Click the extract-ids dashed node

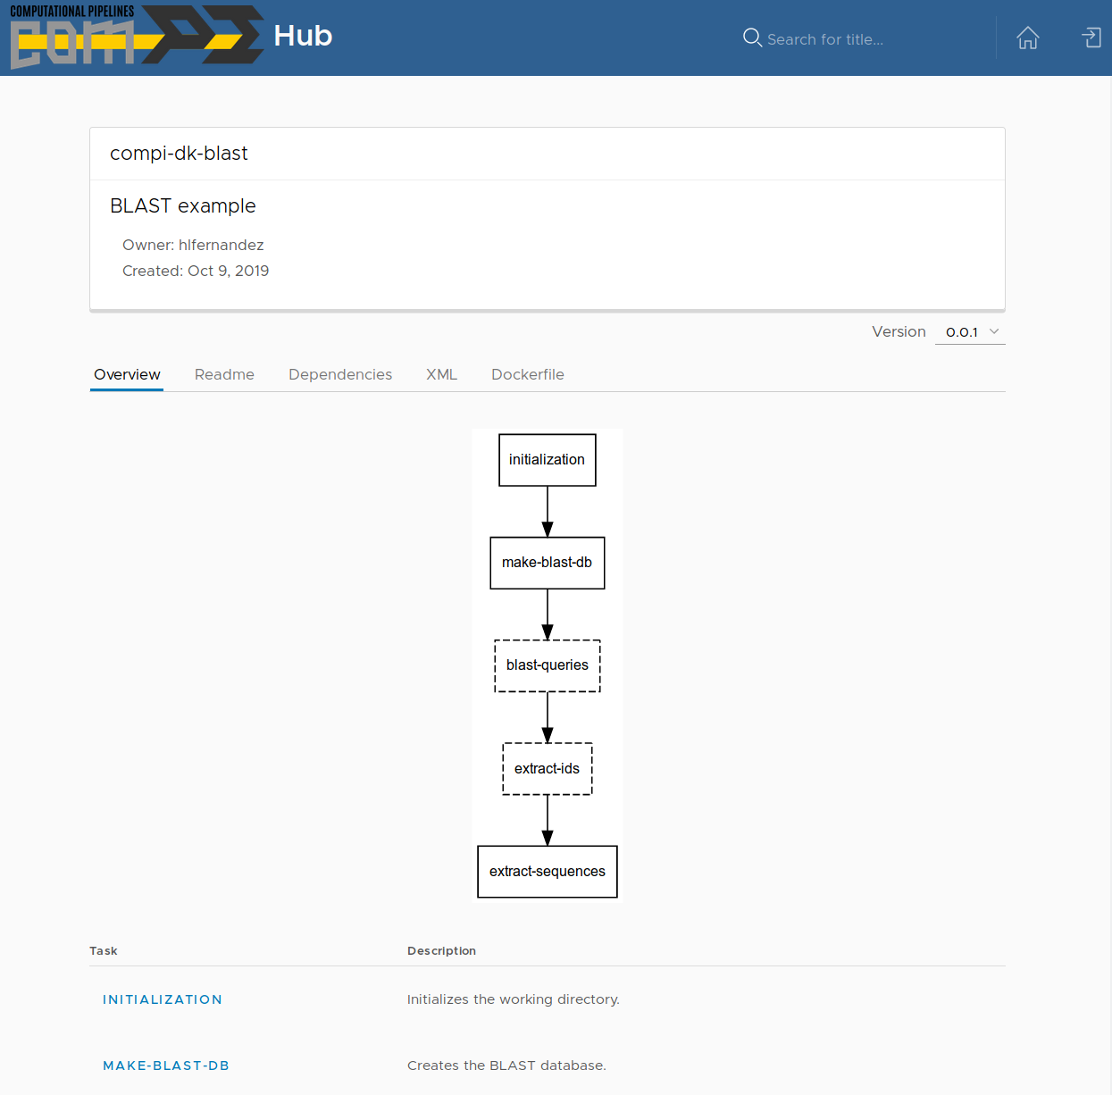(x=548, y=769)
